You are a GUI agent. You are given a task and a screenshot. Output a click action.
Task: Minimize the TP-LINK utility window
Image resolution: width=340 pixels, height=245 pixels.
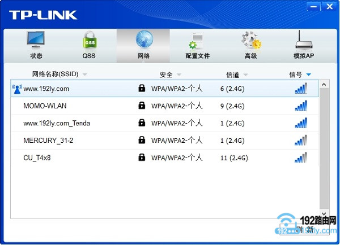(x=313, y=7)
